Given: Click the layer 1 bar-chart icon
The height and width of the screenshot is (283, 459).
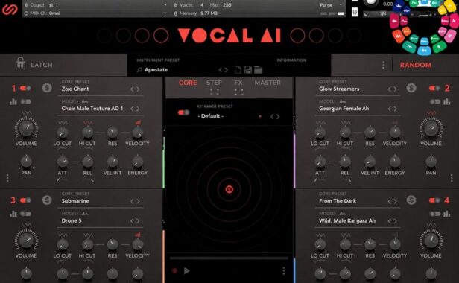Looking at the screenshot, I should [13, 101].
